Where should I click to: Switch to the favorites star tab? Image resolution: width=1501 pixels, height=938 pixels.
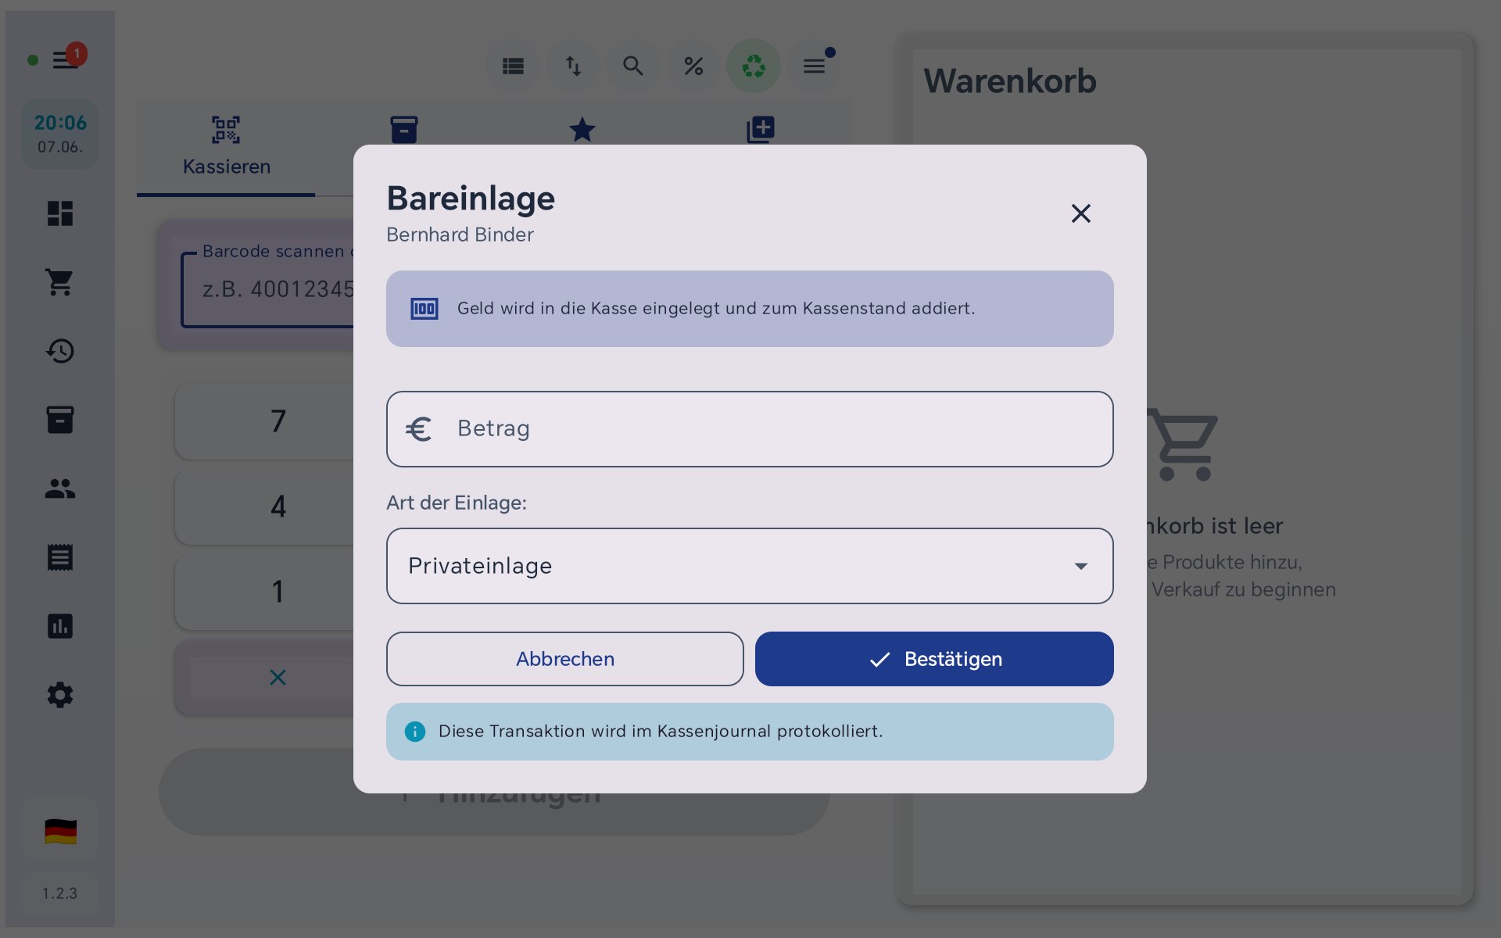click(x=582, y=129)
